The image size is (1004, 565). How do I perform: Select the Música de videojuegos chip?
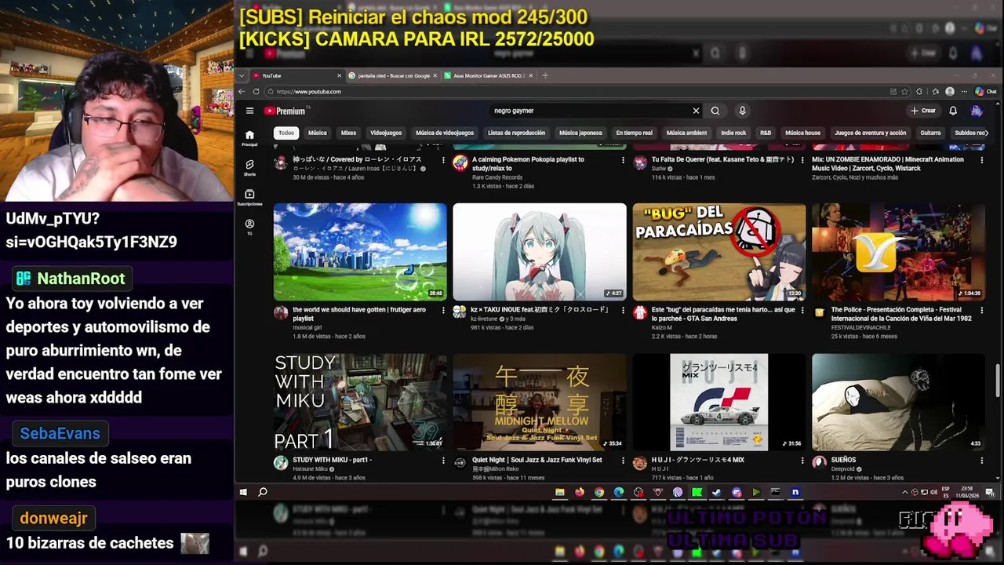[x=445, y=133]
